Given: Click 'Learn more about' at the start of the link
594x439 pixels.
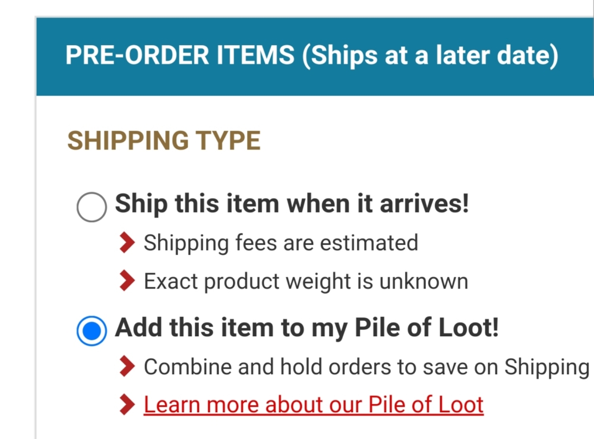Looking at the screenshot, I should point(233,405).
